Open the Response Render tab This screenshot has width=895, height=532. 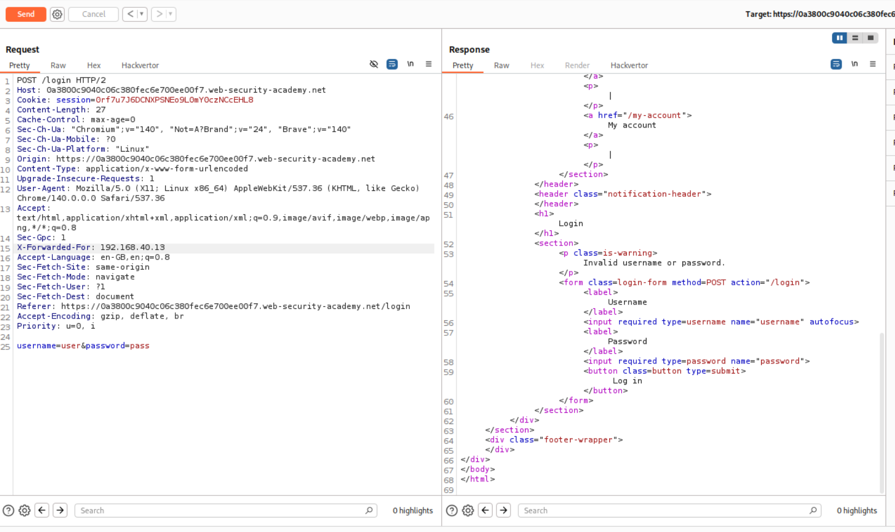(x=577, y=65)
